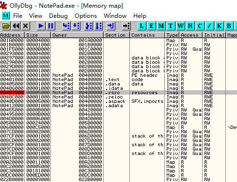Image resolution: width=237 pixels, height=182 pixels.
Task: Open the Debug menu
Action: coord(58,16)
